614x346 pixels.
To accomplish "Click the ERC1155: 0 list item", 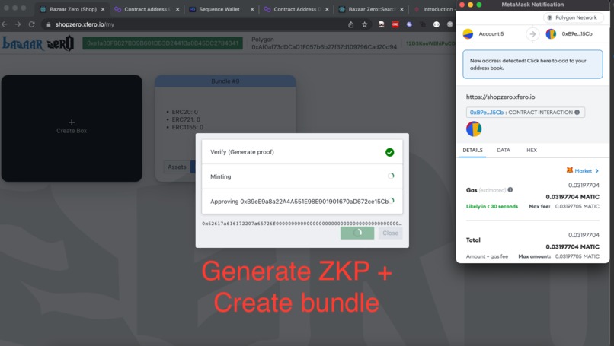I will [x=187, y=127].
